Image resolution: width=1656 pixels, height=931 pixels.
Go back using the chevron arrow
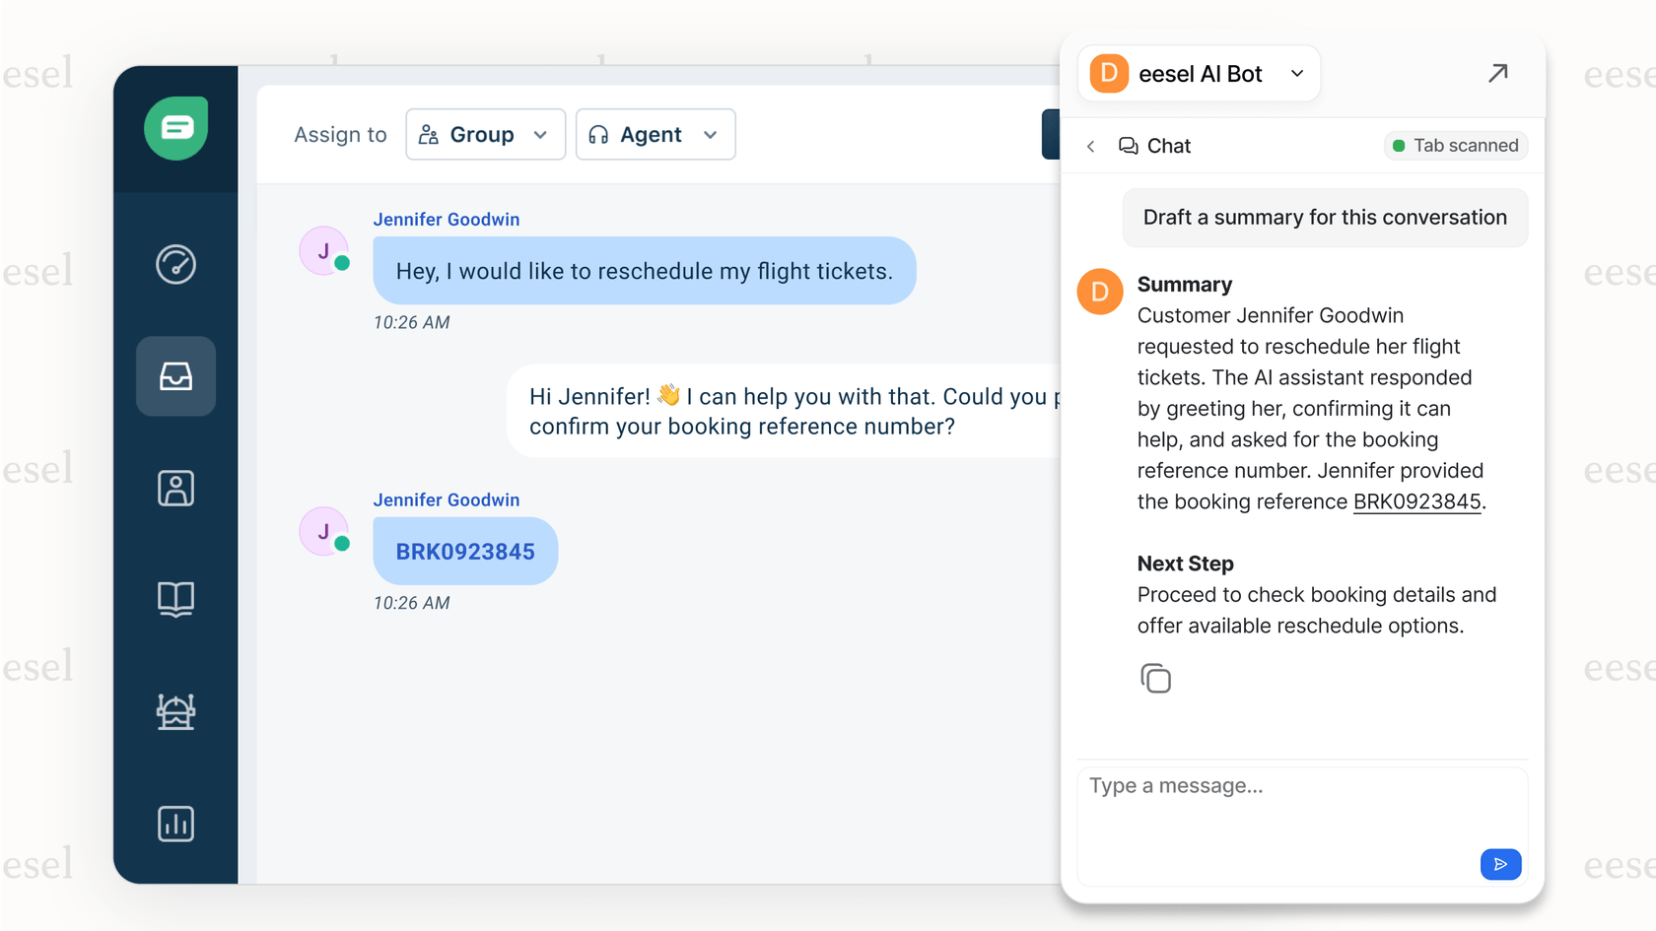pyautogui.click(x=1090, y=145)
